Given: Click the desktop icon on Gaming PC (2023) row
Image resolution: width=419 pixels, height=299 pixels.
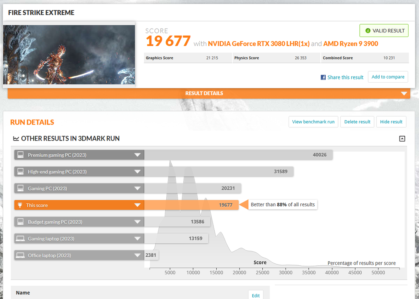Looking at the screenshot, I should pos(20,188).
